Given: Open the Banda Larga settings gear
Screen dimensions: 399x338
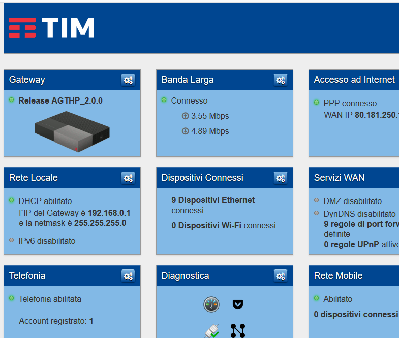Looking at the screenshot, I should click(x=281, y=80).
